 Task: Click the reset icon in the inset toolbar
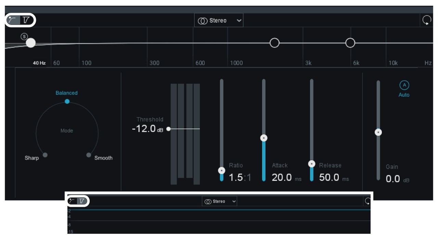click(x=368, y=201)
